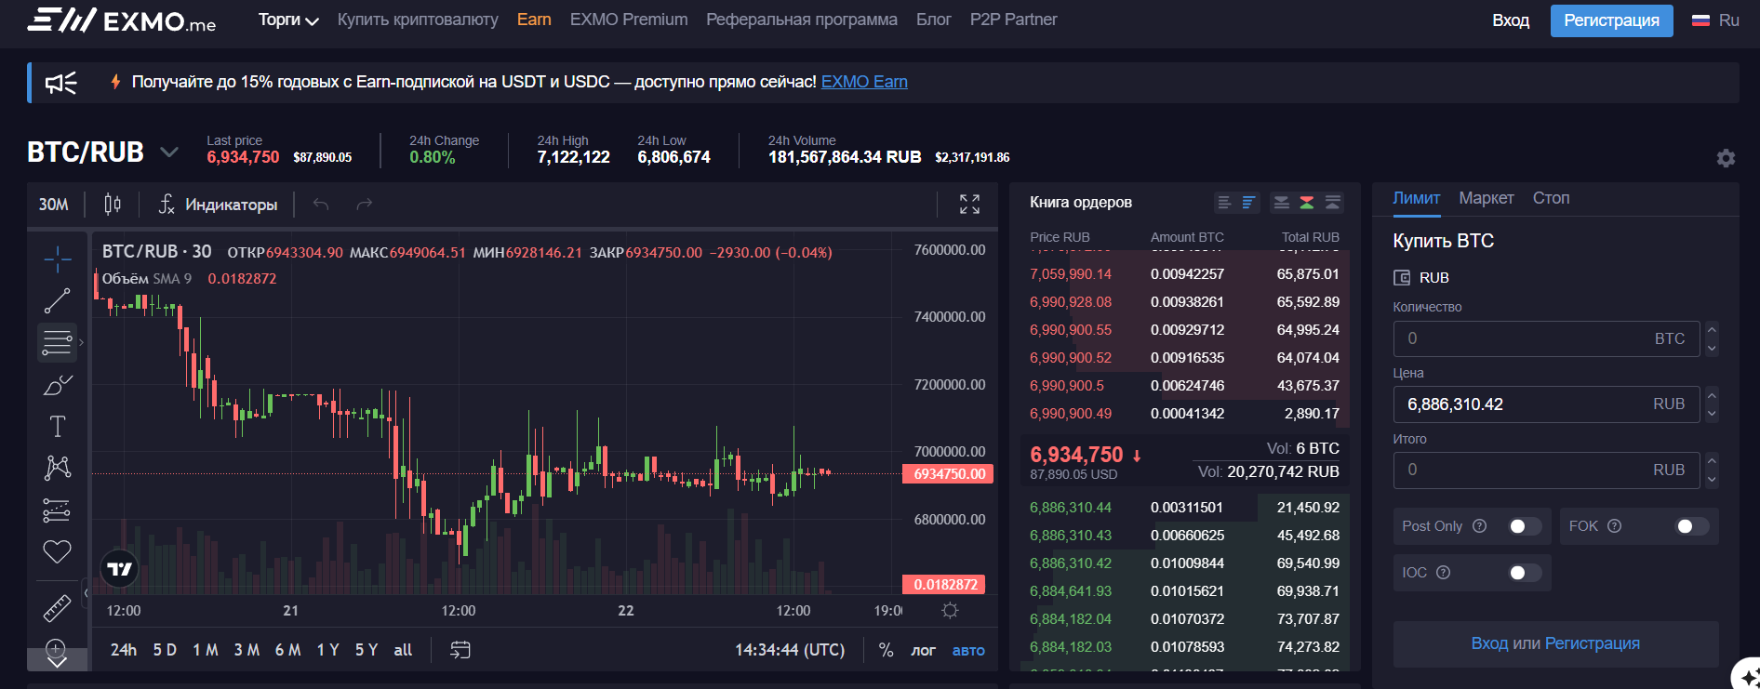
Task: Open the settings gear icon
Action: (x=1726, y=158)
